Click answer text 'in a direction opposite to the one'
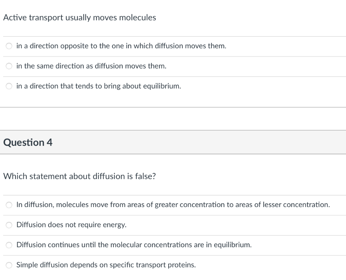Viewport: 346px width, 280px height. coord(121,46)
